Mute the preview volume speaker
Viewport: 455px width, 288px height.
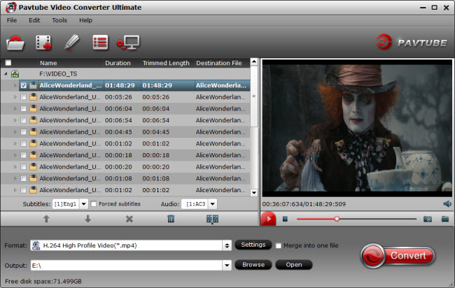click(x=447, y=204)
